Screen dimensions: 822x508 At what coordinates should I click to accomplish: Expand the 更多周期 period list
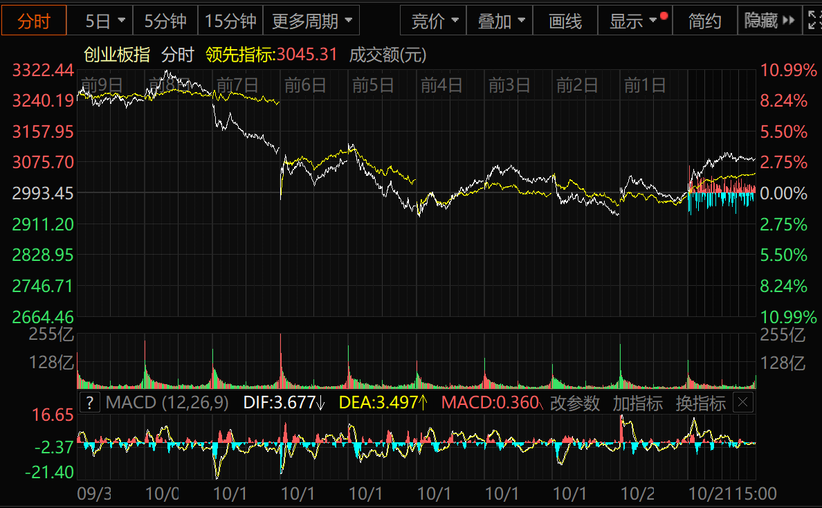click(311, 21)
